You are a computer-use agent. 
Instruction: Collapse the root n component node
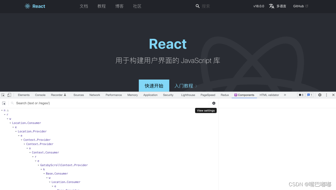coord(2,110)
